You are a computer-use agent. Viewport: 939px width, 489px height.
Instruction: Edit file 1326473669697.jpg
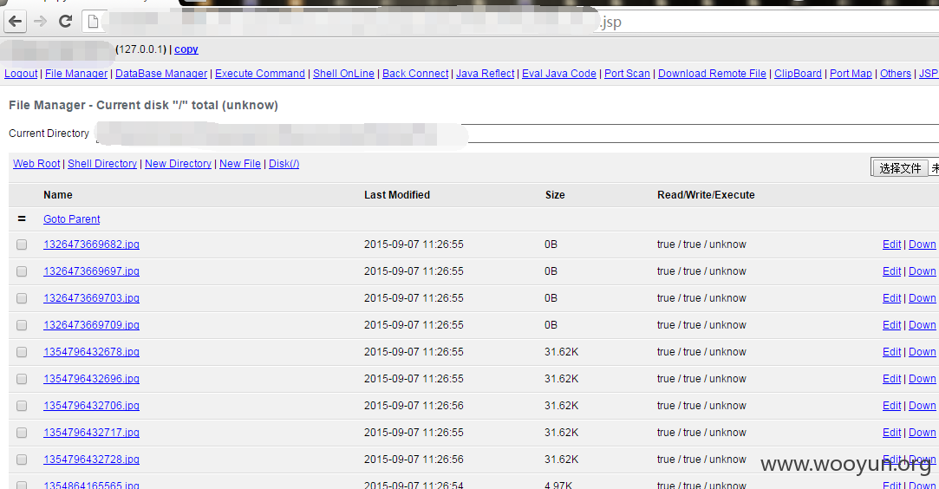point(891,271)
